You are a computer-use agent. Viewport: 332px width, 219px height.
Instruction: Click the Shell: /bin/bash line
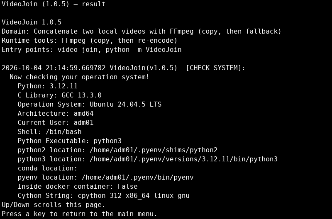pos(49,131)
